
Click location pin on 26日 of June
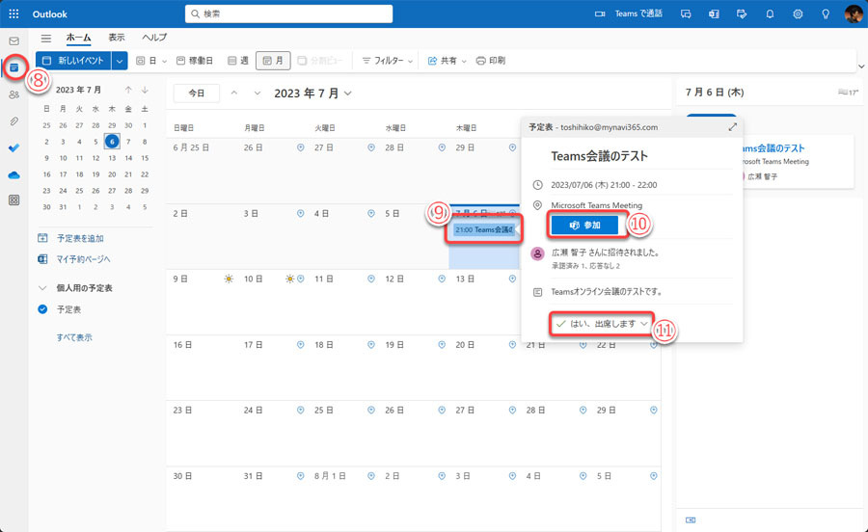(x=301, y=147)
